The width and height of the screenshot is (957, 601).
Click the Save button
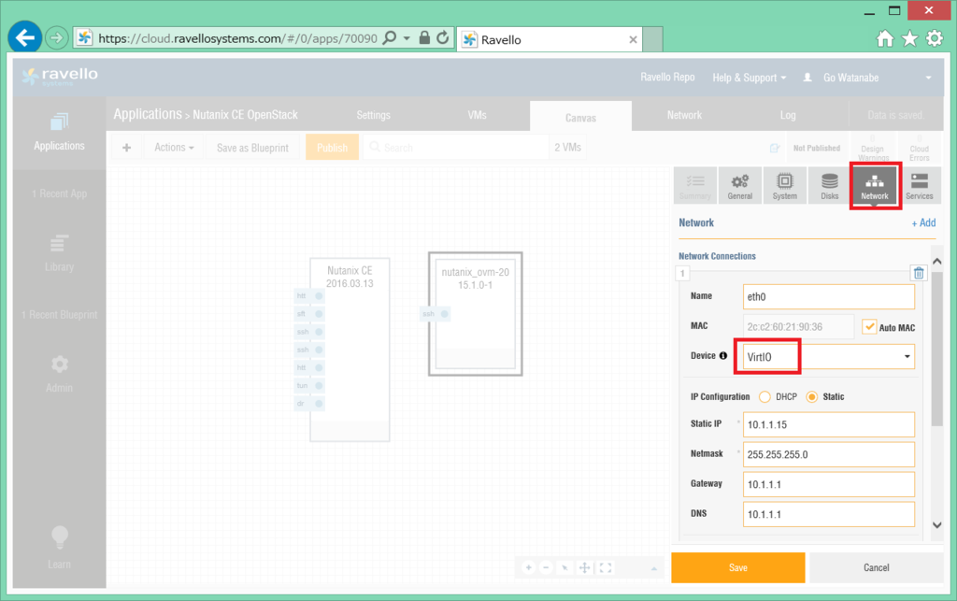(x=738, y=567)
